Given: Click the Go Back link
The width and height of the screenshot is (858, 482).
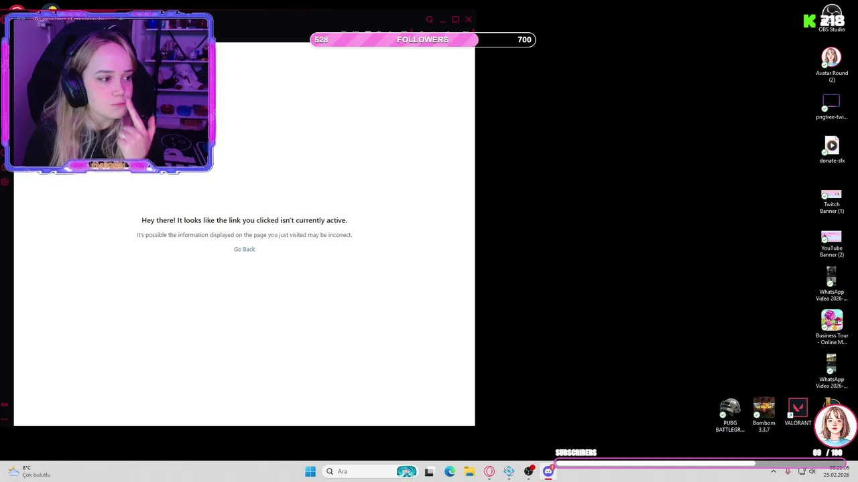Looking at the screenshot, I should pyautogui.click(x=244, y=249).
